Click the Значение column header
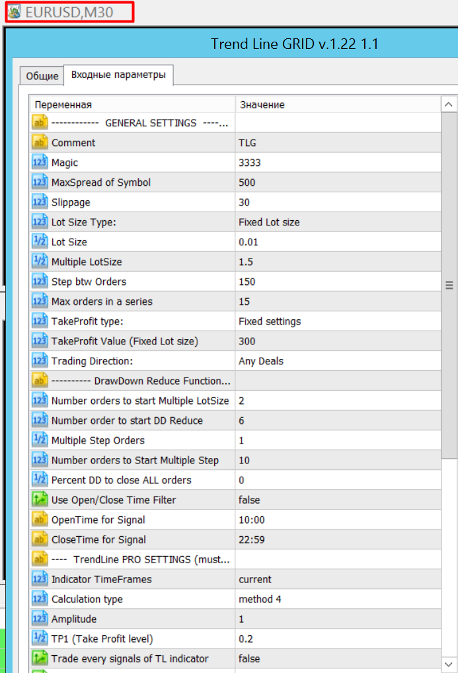 pyautogui.click(x=338, y=104)
